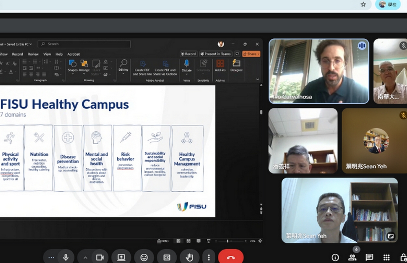The height and width of the screenshot is (263, 407).
Task: Toggle the microphone in the Meet bar
Action: 66,257
